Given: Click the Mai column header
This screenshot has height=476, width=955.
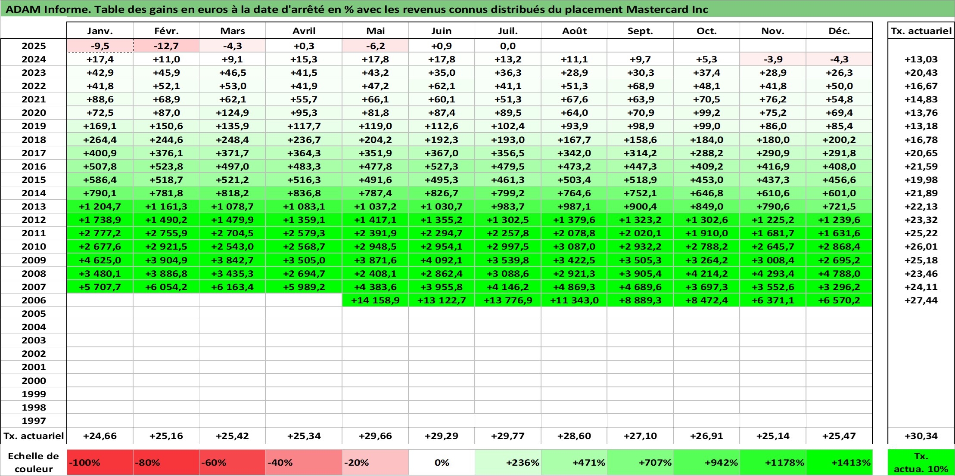Looking at the screenshot, I should (376, 31).
